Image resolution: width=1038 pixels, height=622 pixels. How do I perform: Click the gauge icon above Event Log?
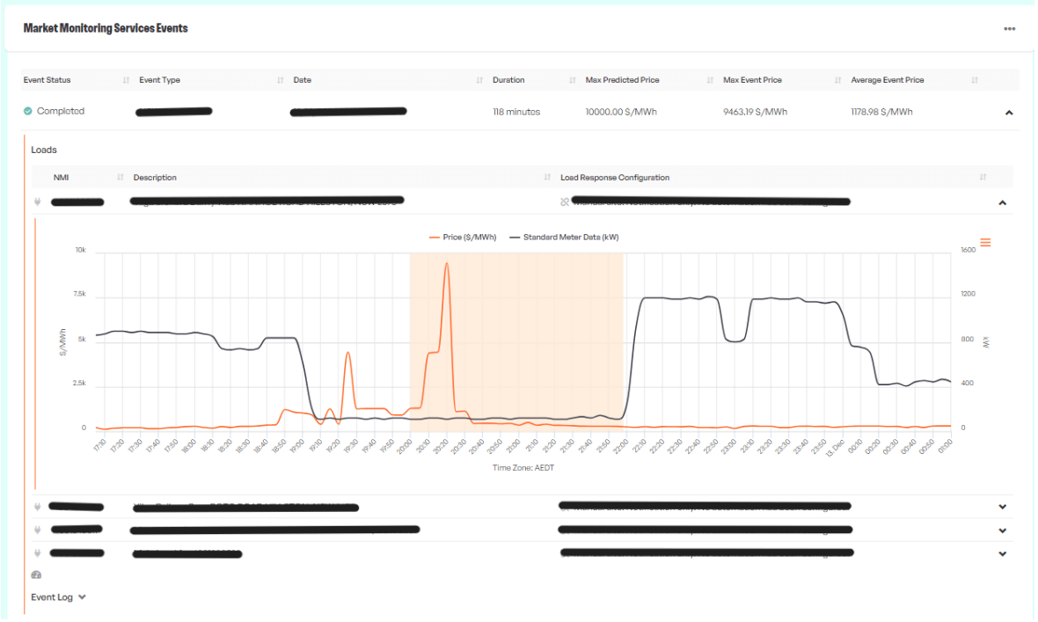36,575
